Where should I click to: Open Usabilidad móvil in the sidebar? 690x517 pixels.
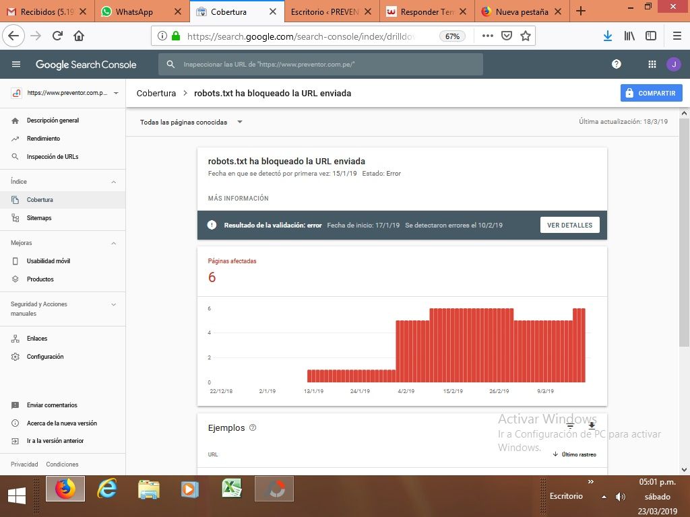pyautogui.click(x=49, y=261)
